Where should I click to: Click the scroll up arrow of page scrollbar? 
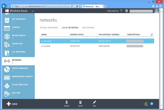[x=161, y=12]
